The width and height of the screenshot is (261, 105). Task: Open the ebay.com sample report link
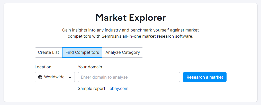(119, 89)
